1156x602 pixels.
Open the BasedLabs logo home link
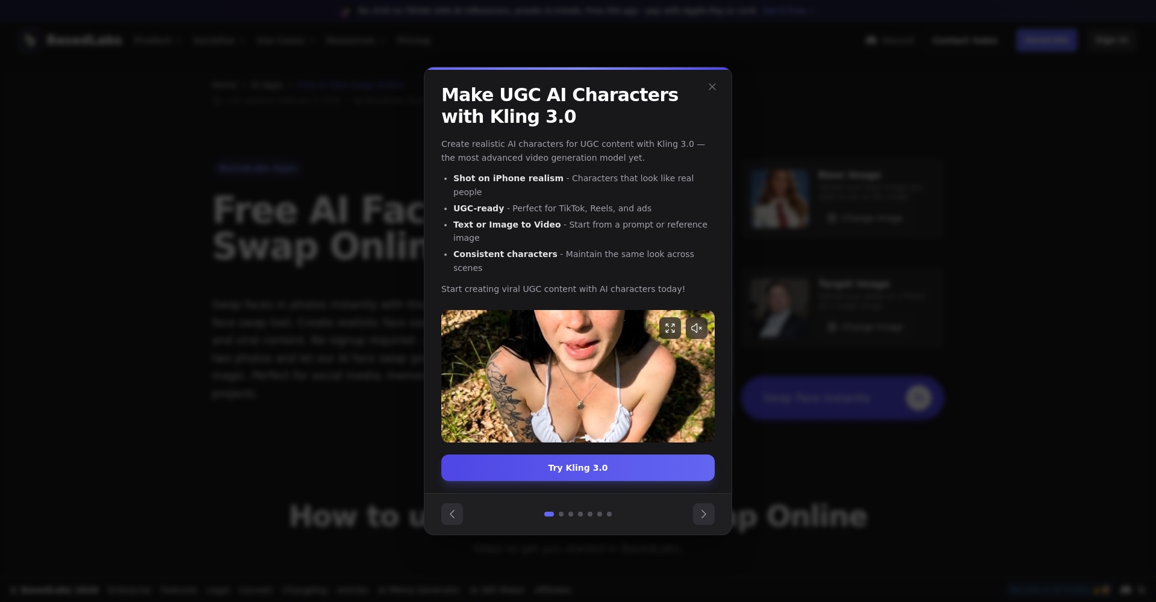[71, 40]
